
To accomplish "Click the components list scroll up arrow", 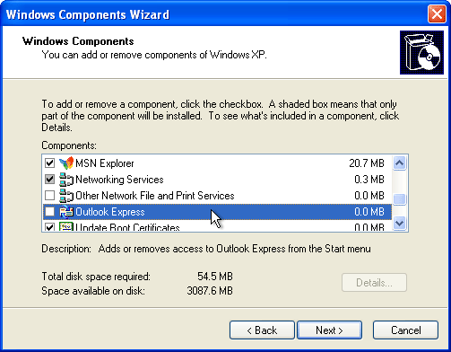I will [400, 163].
